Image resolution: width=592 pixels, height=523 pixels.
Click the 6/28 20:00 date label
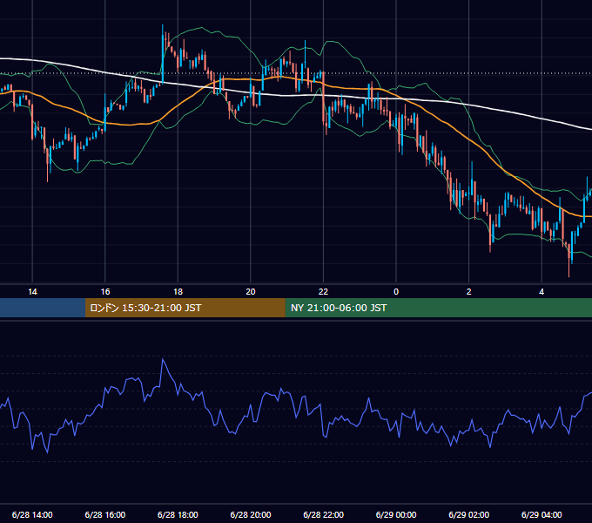[251, 514]
